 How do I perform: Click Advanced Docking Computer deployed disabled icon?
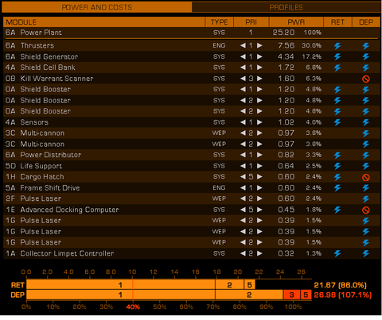[366, 210]
